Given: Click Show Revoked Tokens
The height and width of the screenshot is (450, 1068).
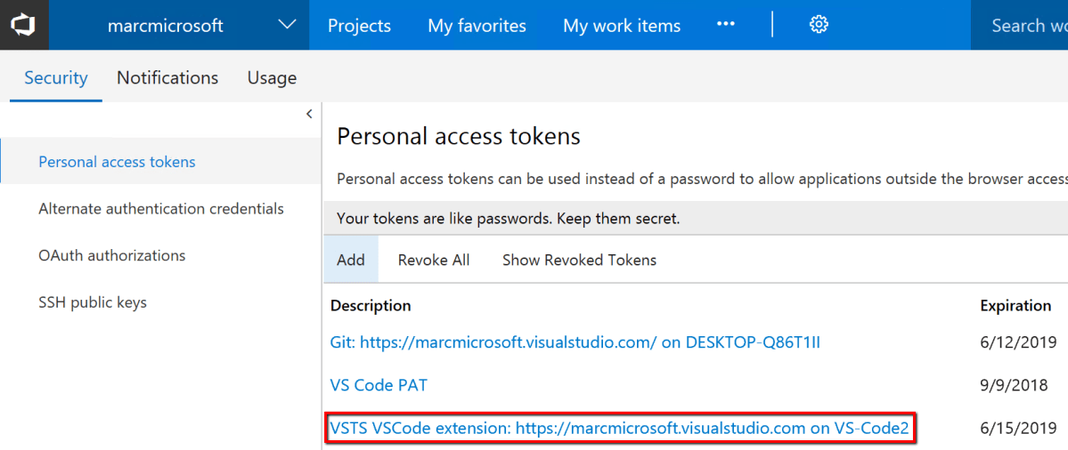Looking at the screenshot, I should click(x=579, y=260).
